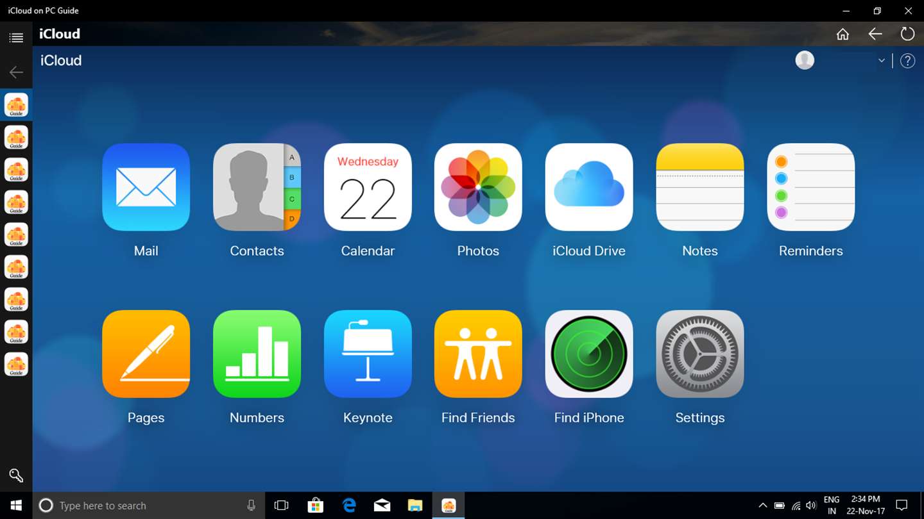This screenshot has height=519, width=924.
Task: Open File Explorer from the taskbar
Action: pyautogui.click(x=416, y=506)
